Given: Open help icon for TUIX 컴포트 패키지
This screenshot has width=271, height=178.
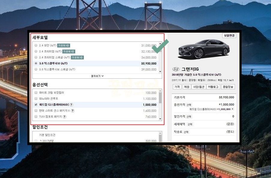Looking at the screenshot, I should [x=65, y=117].
